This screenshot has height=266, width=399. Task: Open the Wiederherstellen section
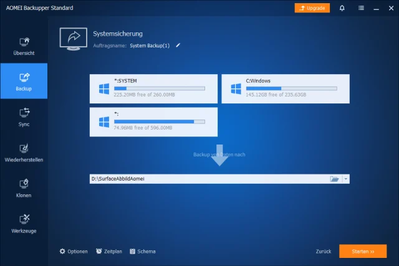pyautogui.click(x=24, y=152)
